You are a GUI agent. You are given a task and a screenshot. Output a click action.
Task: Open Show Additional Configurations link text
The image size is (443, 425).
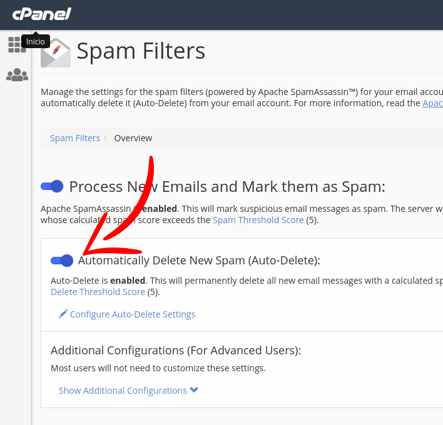coord(123,390)
